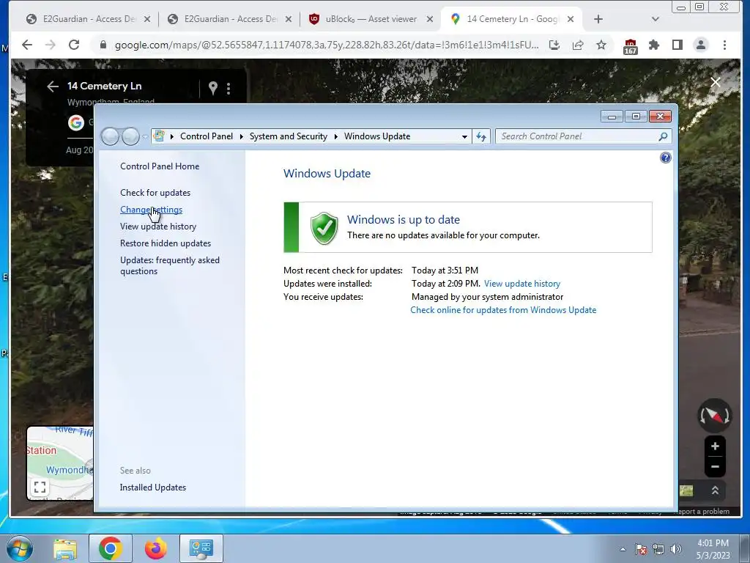Screen dimensions: 750x563
Task: Zoom in Street View with plus button
Action: [715, 446]
